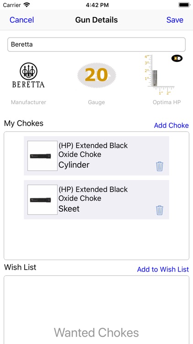
Task: Delete the Skeet choke with trash icon
Action: click(x=160, y=210)
